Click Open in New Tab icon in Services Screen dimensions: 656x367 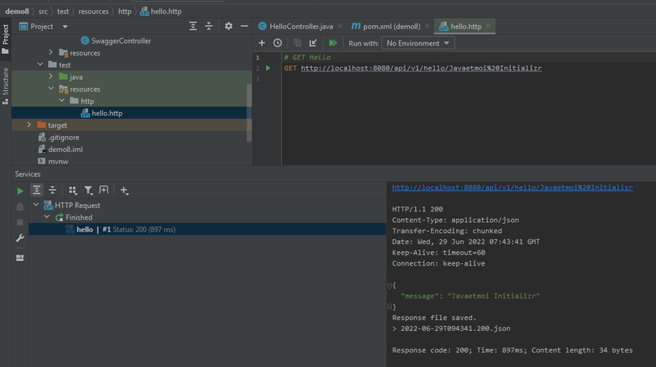click(x=103, y=190)
